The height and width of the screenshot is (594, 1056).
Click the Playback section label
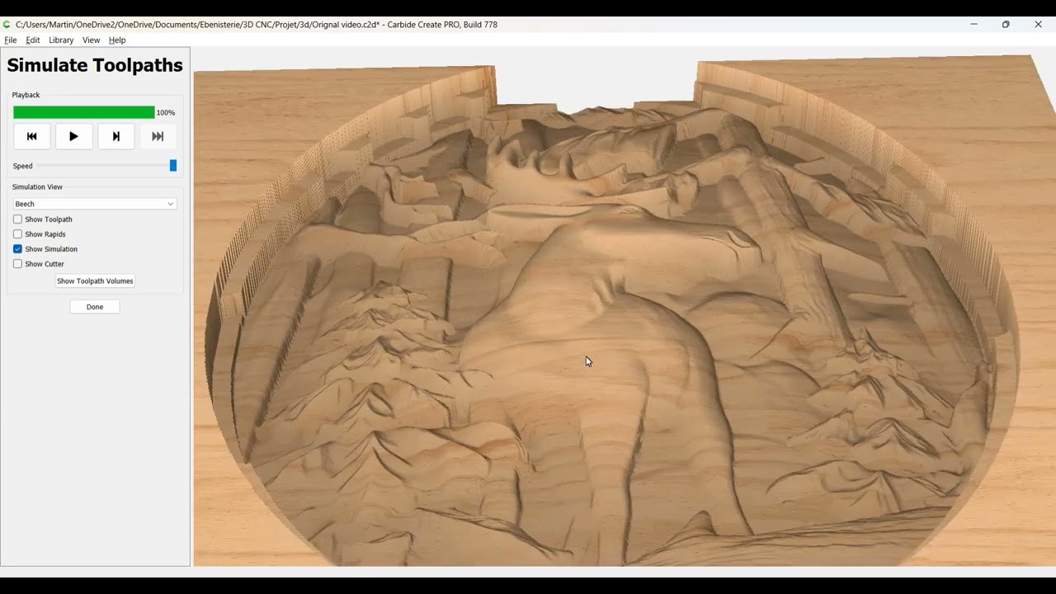[x=26, y=96]
